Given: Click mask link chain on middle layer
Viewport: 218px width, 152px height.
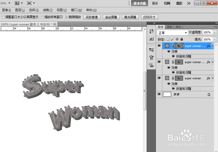Looking at the screenshot, I should click(x=173, y=62).
